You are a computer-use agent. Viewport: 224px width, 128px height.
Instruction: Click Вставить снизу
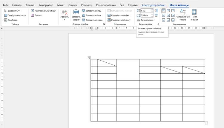pyautogui.click(x=91, y=11)
